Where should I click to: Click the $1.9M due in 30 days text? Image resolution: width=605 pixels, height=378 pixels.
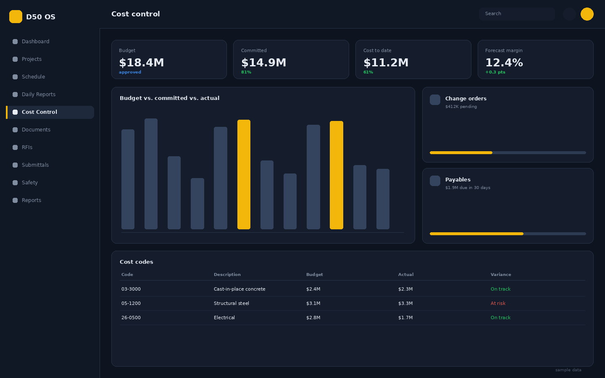468,188
